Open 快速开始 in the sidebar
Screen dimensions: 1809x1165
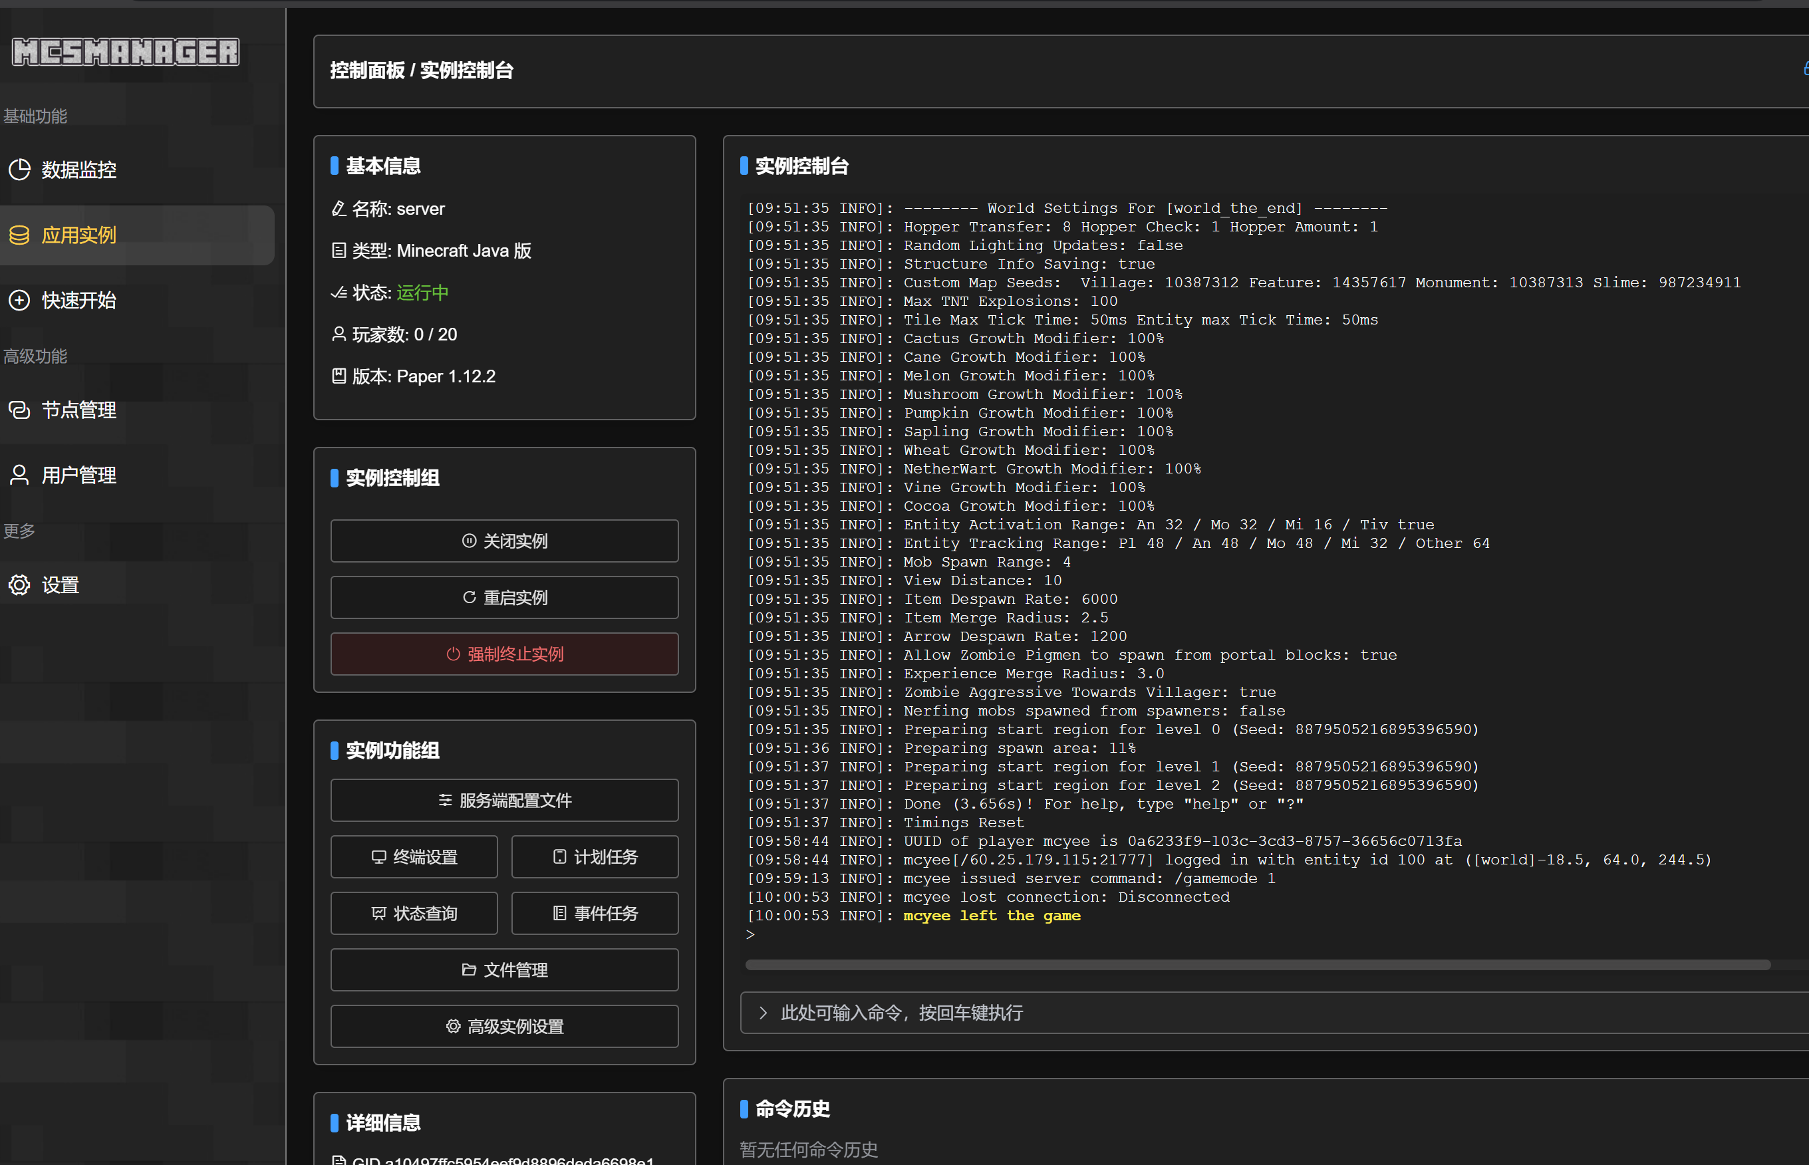pyautogui.click(x=136, y=301)
